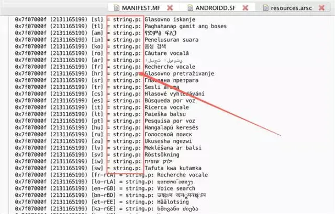The width and height of the screenshot is (335, 214).
Task: Click the ANDROIDD.SF file icon
Action: 190,8
